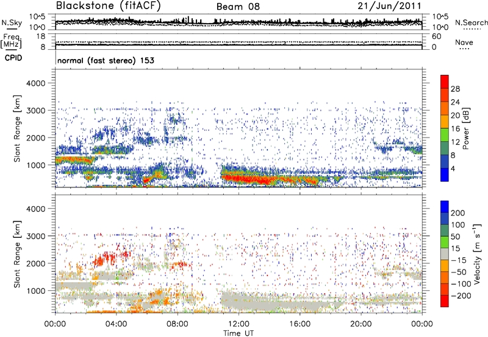Viewport: 488px width, 337px height.
Task: Click the red top segment of Power colorbar
Action: click(x=445, y=82)
